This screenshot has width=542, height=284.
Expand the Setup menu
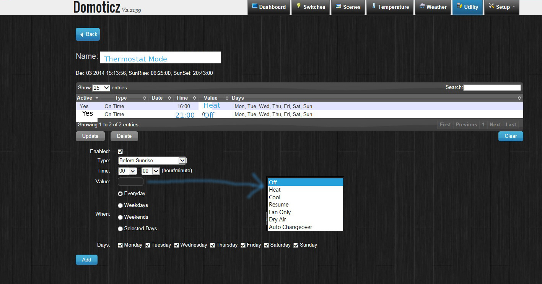(x=502, y=7)
